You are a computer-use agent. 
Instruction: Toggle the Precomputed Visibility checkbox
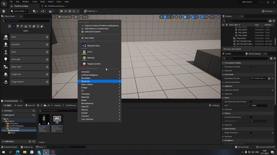click(251, 67)
